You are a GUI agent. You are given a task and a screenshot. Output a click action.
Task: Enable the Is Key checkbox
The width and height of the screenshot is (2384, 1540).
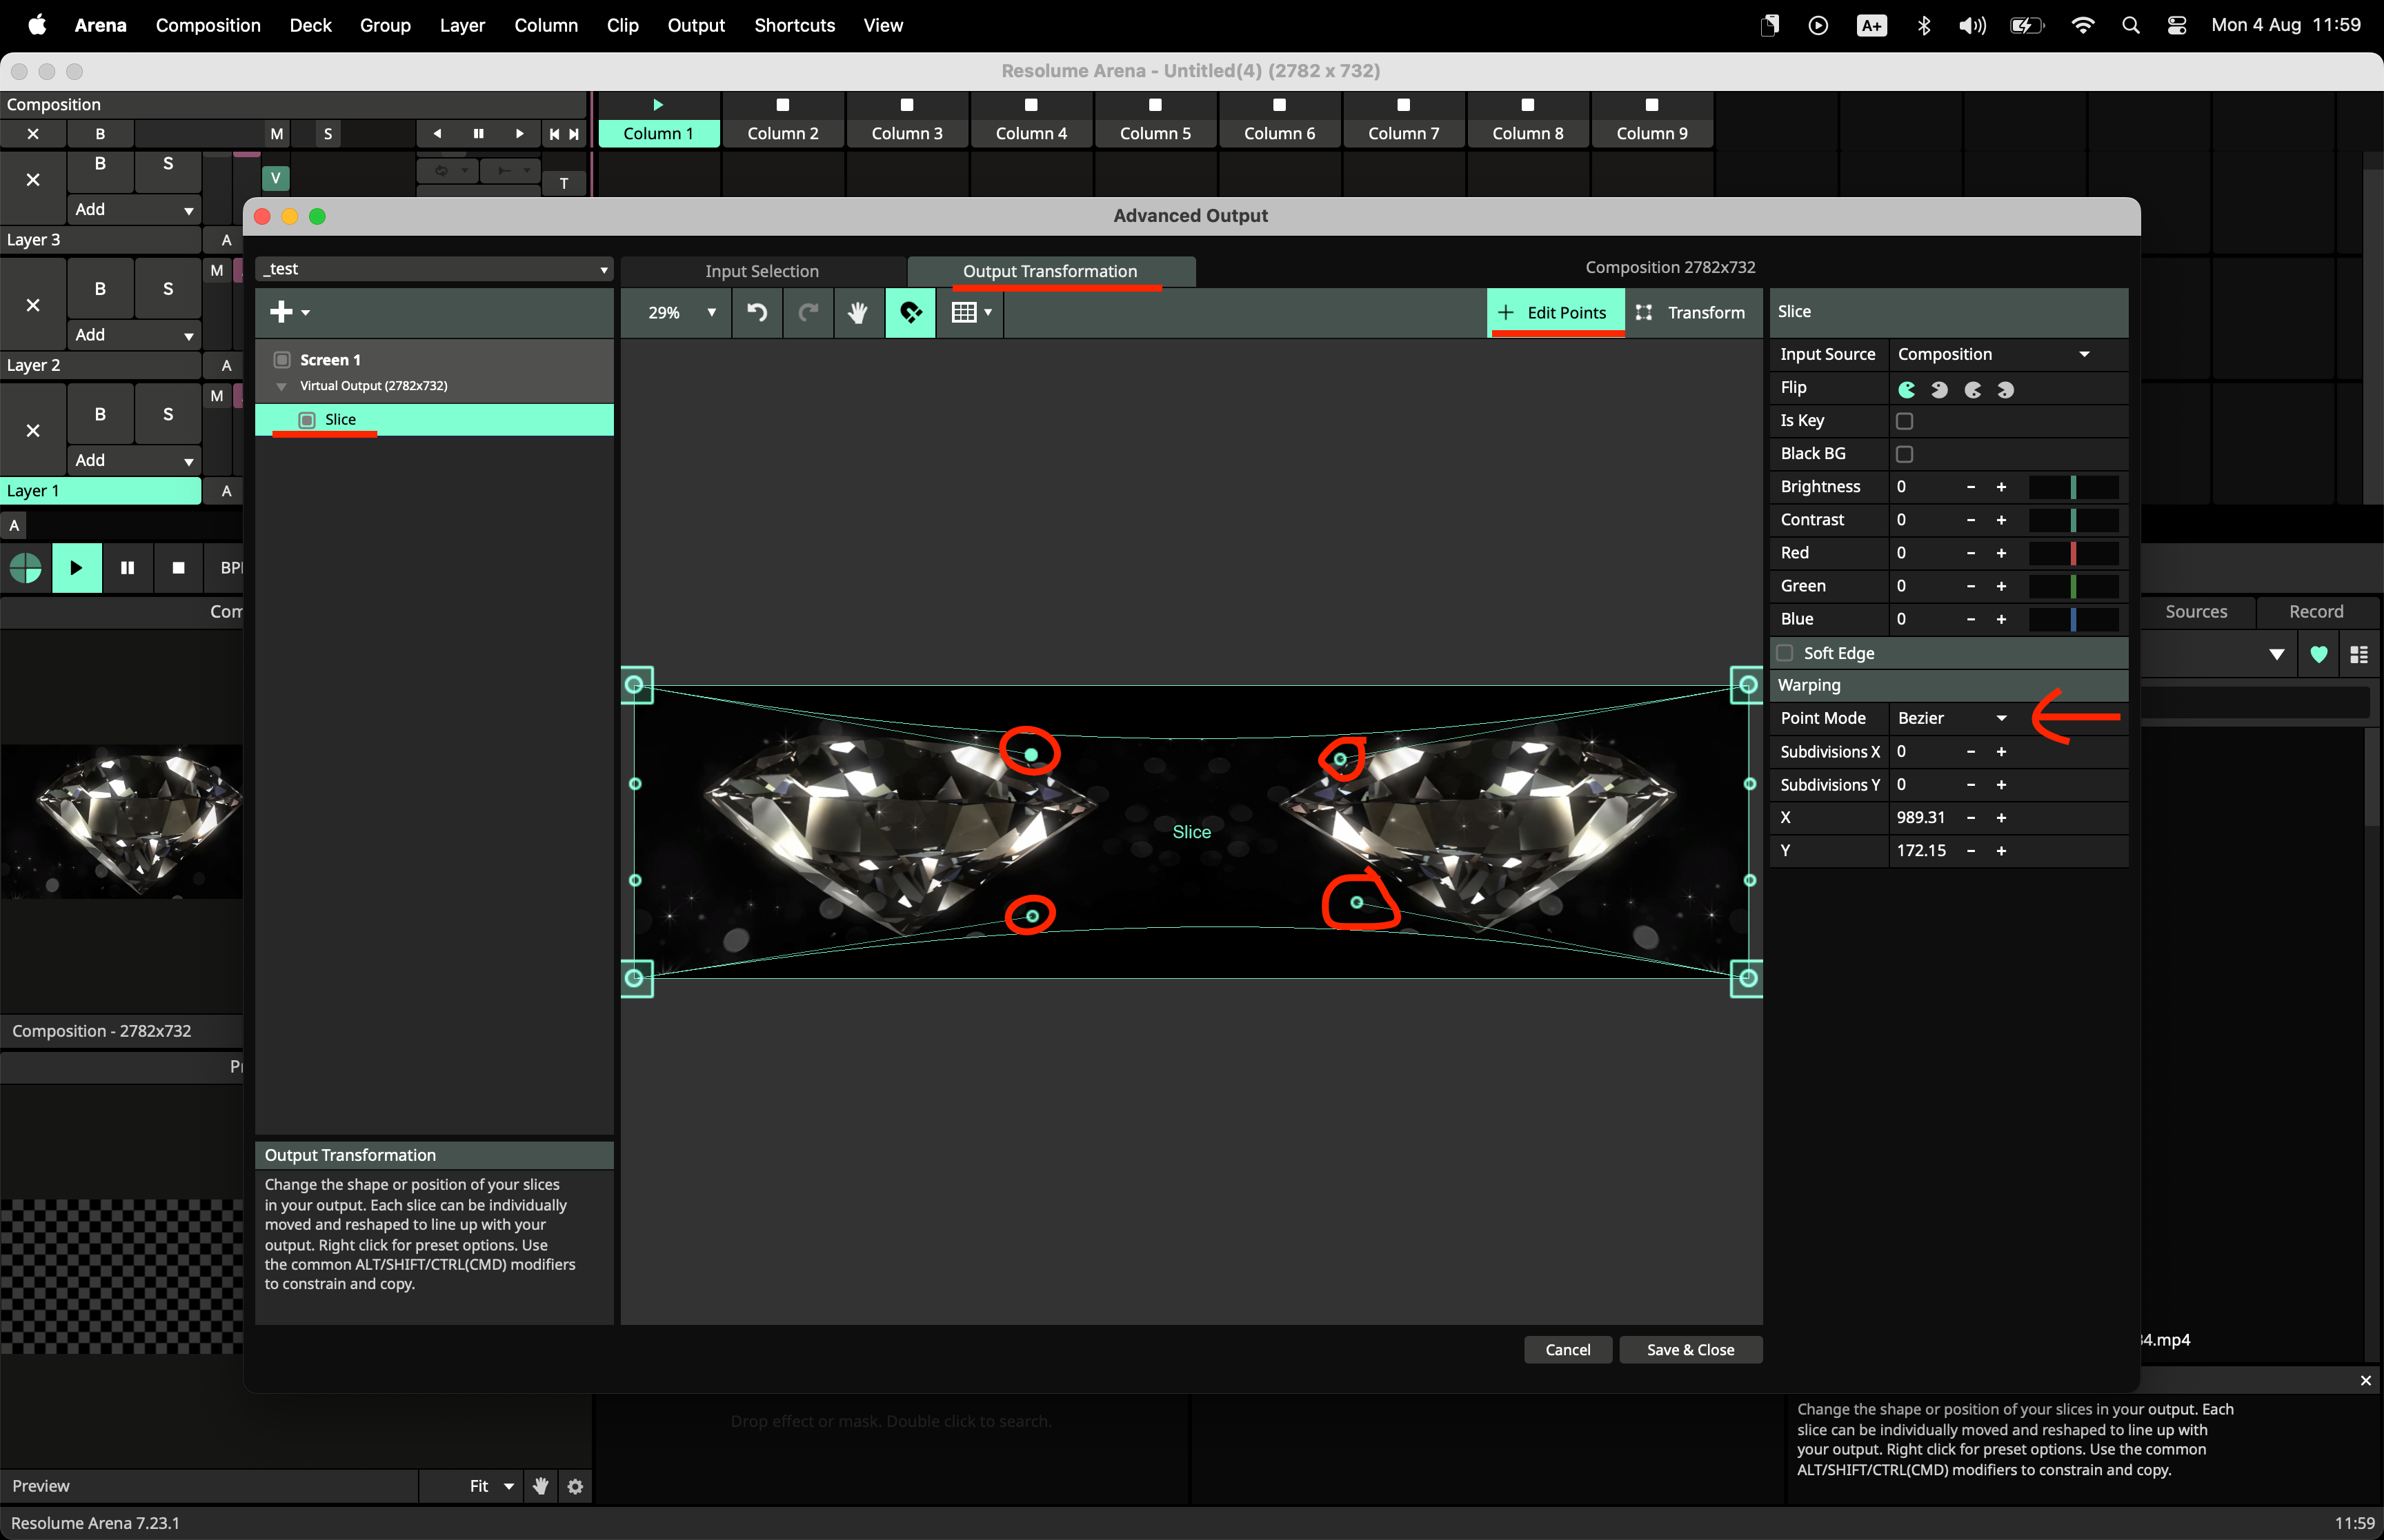[x=1904, y=421]
